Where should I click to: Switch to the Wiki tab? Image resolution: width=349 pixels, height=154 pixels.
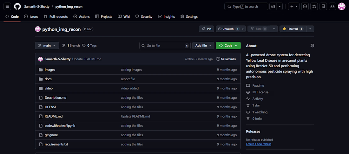point(124,16)
